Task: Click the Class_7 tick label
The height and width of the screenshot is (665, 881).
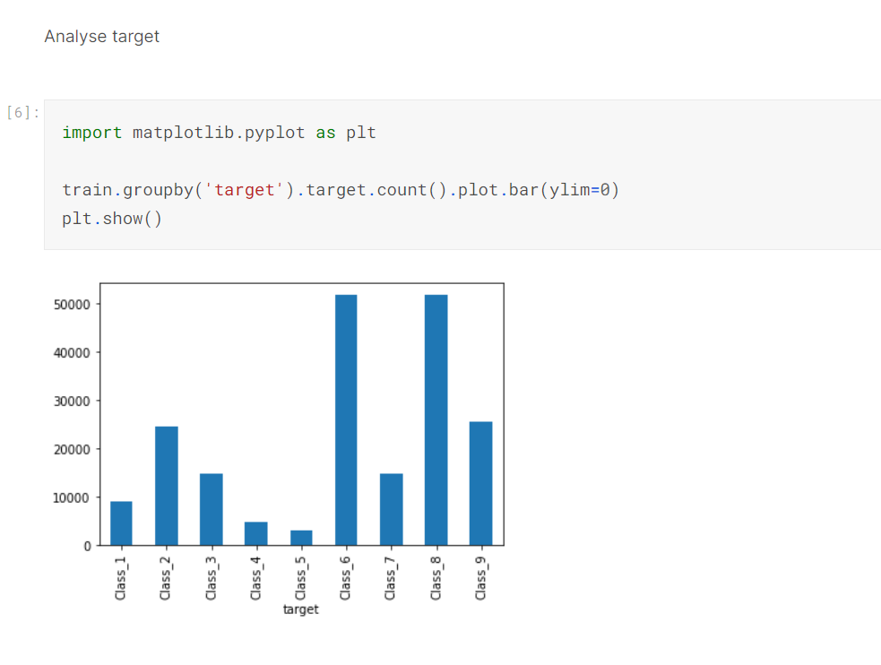Action: tap(390, 575)
